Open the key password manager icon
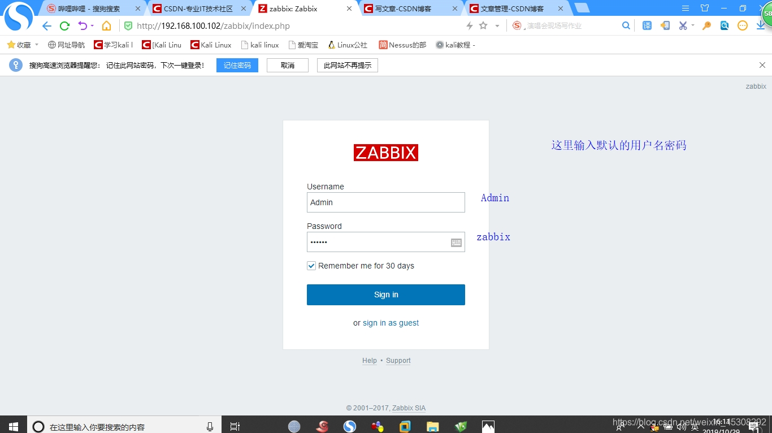772x433 pixels. click(x=706, y=26)
